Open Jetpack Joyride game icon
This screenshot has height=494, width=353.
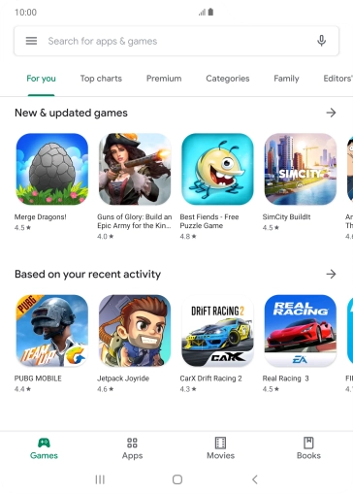click(x=135, y=330)
